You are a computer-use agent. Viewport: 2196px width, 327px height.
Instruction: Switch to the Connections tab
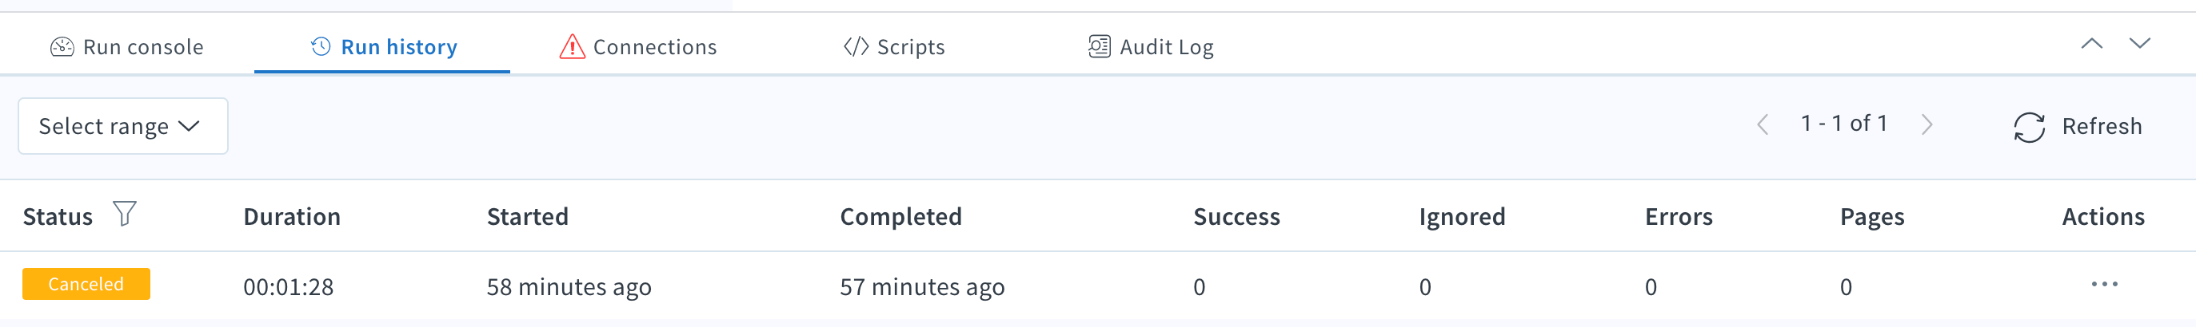(x=637, y=47)
